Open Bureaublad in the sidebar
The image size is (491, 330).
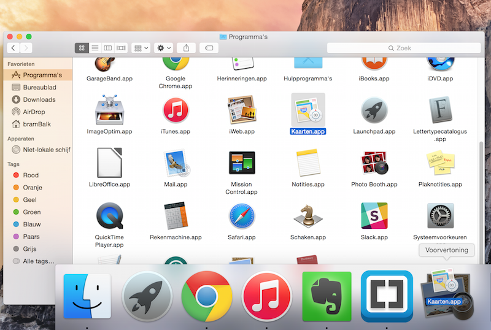coord(38,87)
